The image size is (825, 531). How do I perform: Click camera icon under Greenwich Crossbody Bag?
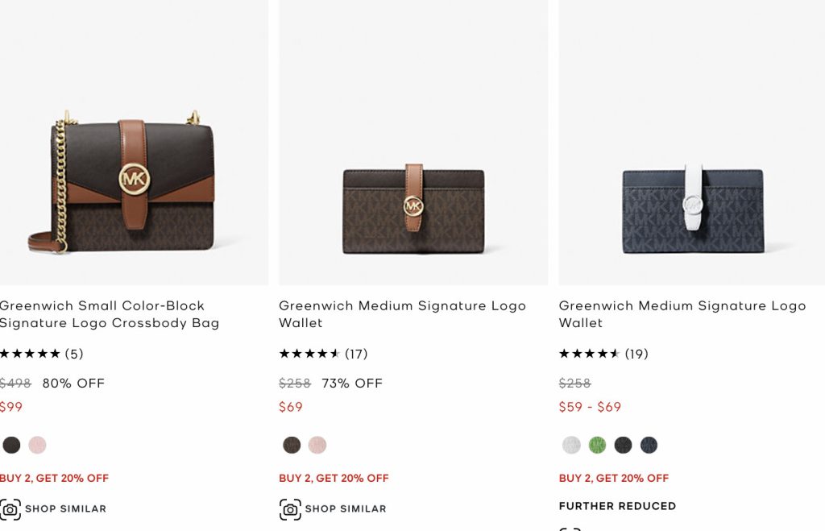pyautogui.click(x=10, y=509)
